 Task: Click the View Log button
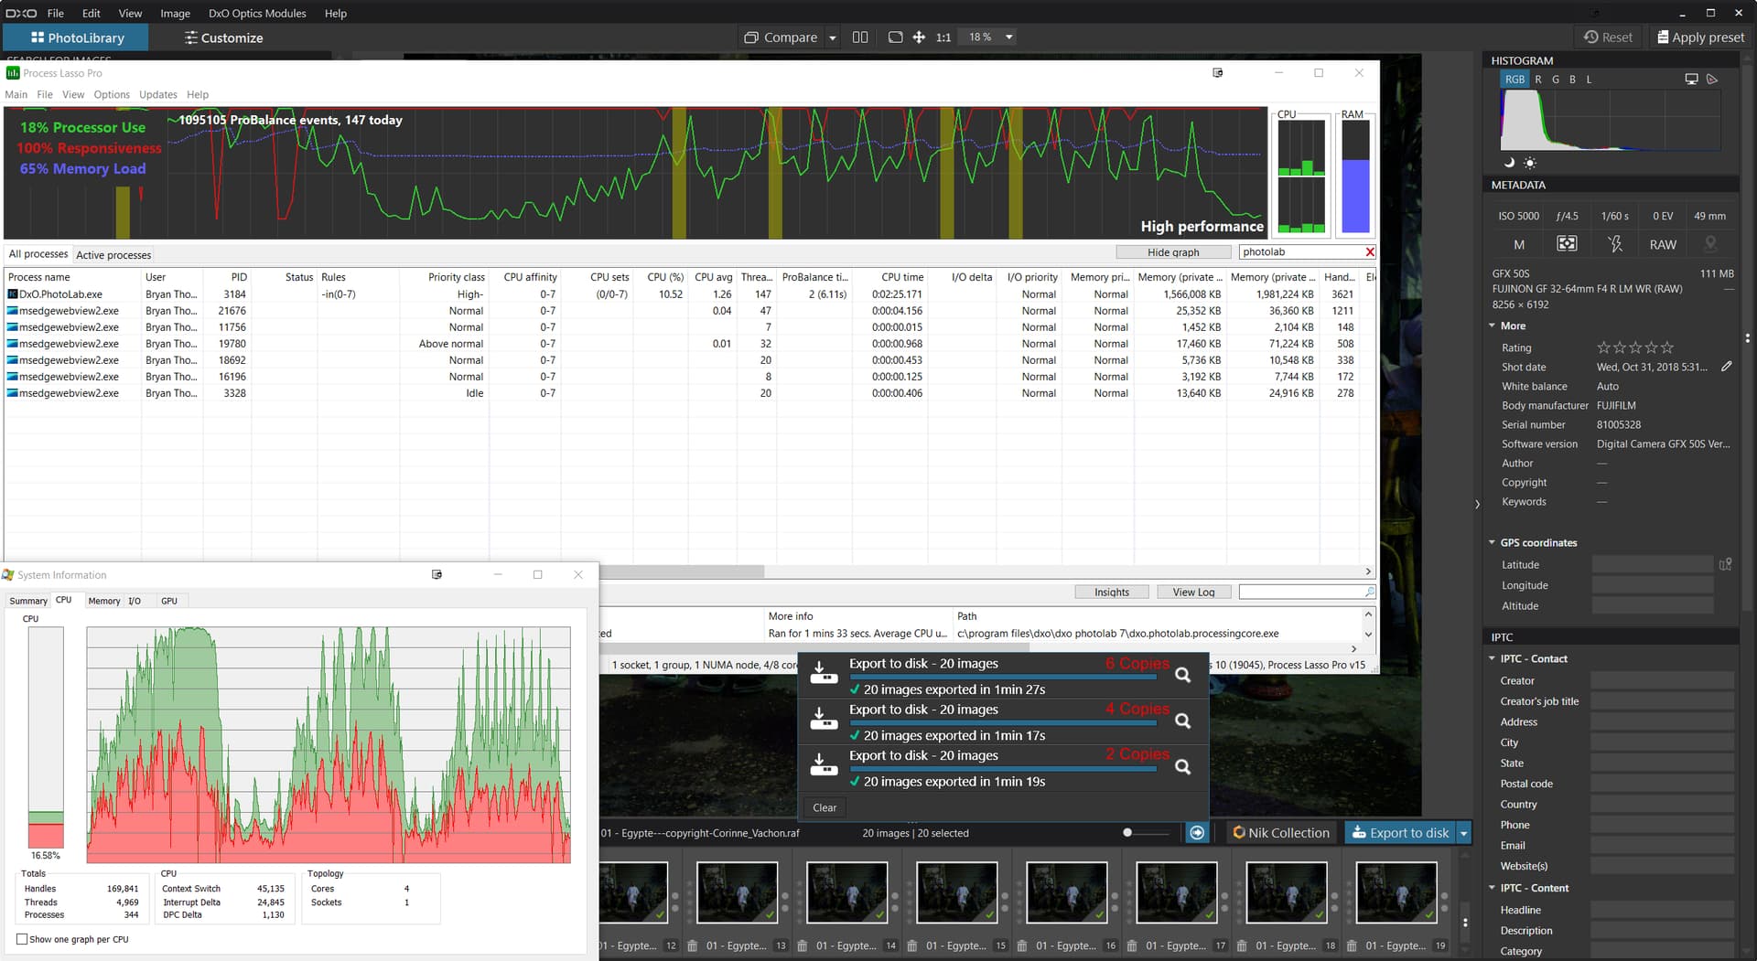click(x=1193, y=593)
